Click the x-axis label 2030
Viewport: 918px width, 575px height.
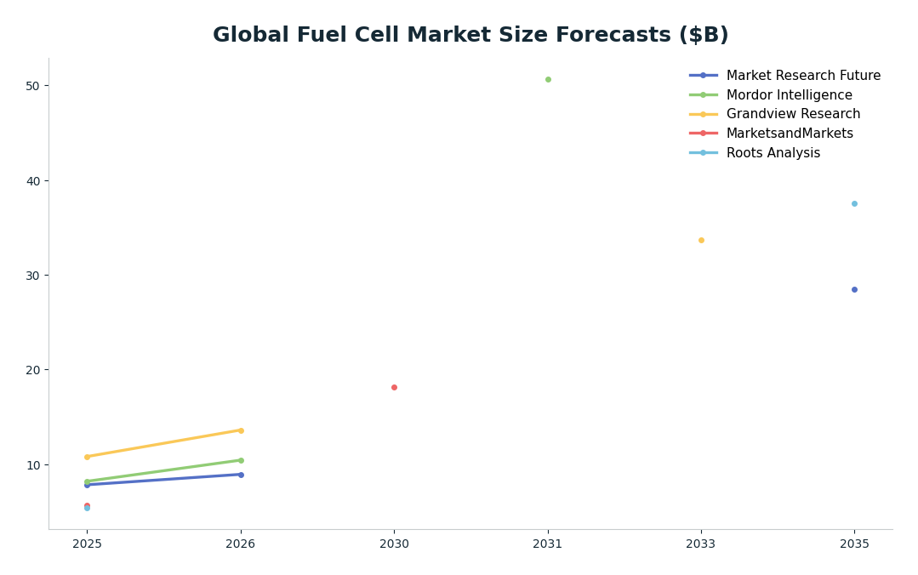click(x=394, y=544)
